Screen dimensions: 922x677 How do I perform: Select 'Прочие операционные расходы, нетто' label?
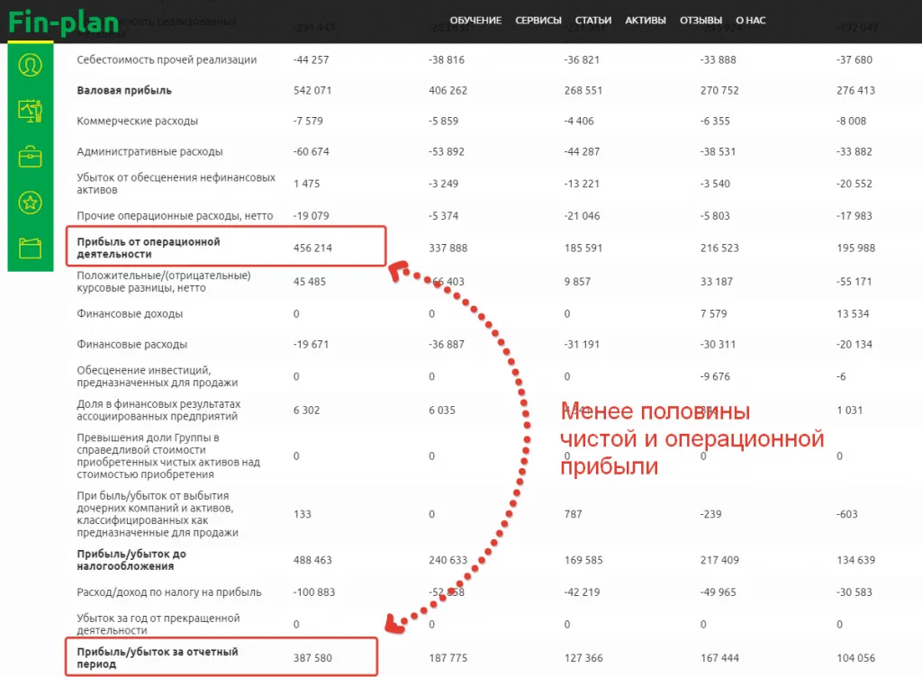tap(175, 216)
